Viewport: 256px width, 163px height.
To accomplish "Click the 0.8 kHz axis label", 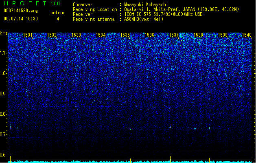I will [x=4, y=114].
